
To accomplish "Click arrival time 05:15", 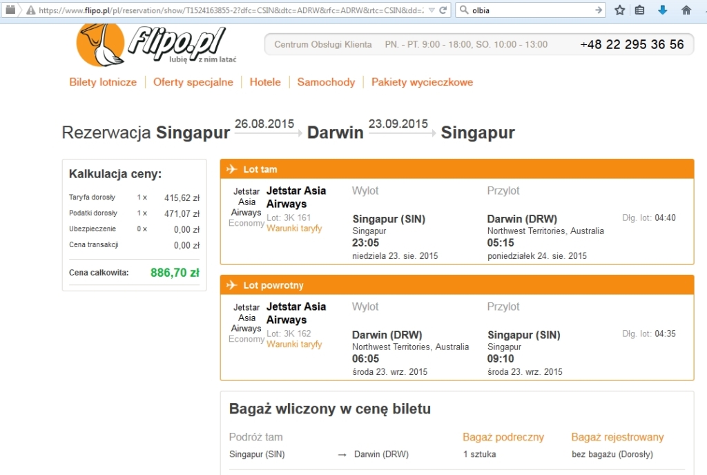I will [x=501, y=243].
